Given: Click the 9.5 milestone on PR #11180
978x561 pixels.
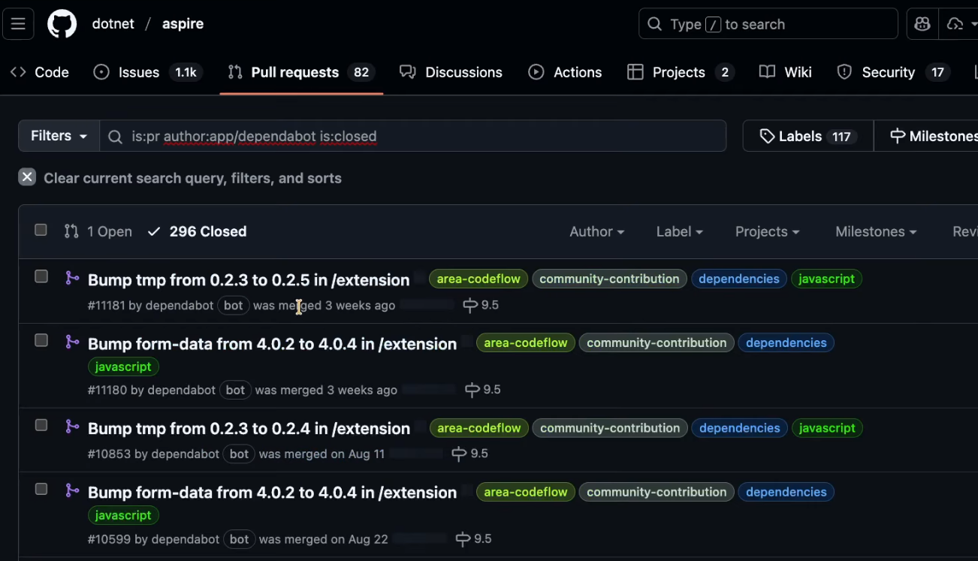Looking at the screenshot, I should tap(483, 390).
